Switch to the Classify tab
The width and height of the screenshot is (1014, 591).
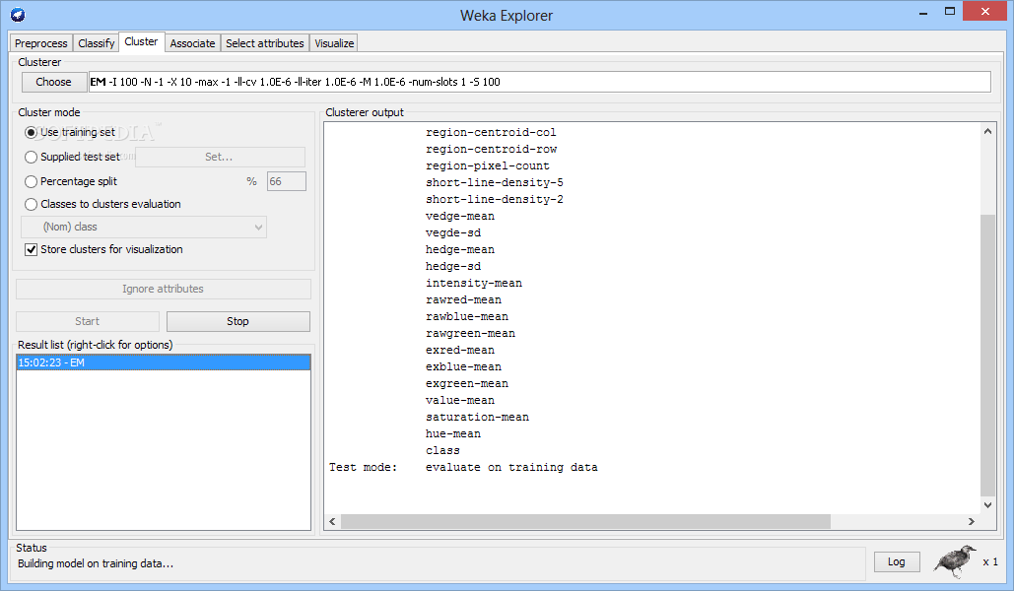pos(96,43)
